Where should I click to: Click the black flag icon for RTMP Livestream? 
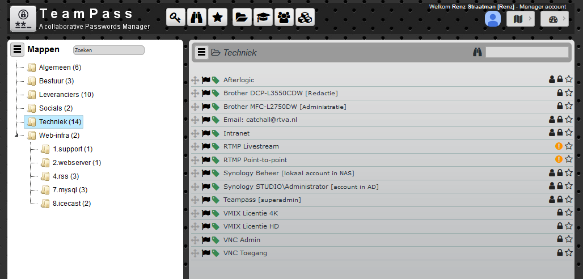pyautogui.click(x=206, y=146)
